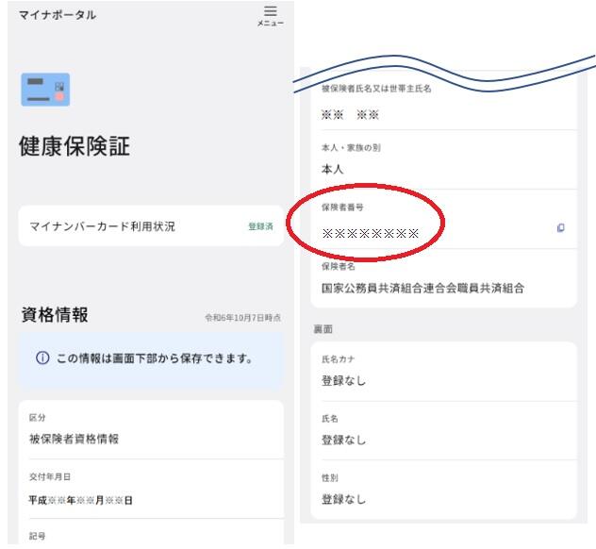Select the 交付年月日 date value

(80, 500)
